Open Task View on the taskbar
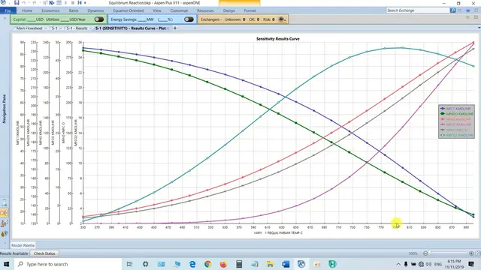 point(129,264)
